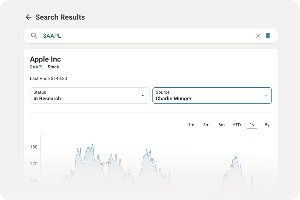Expand the Status chevron arrow
This screenshot has width=300, height=200.
[143, 95]
